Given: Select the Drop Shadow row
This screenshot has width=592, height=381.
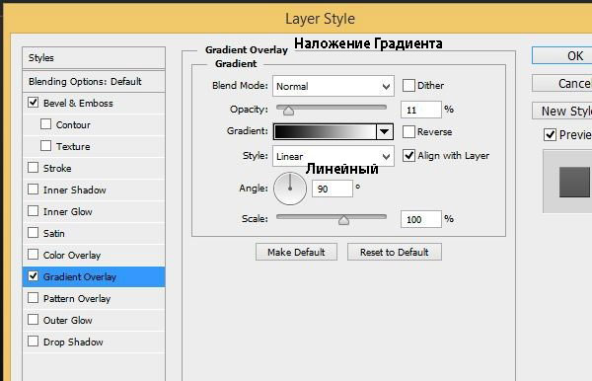Looking at the screenshot, I should point(94,342).
